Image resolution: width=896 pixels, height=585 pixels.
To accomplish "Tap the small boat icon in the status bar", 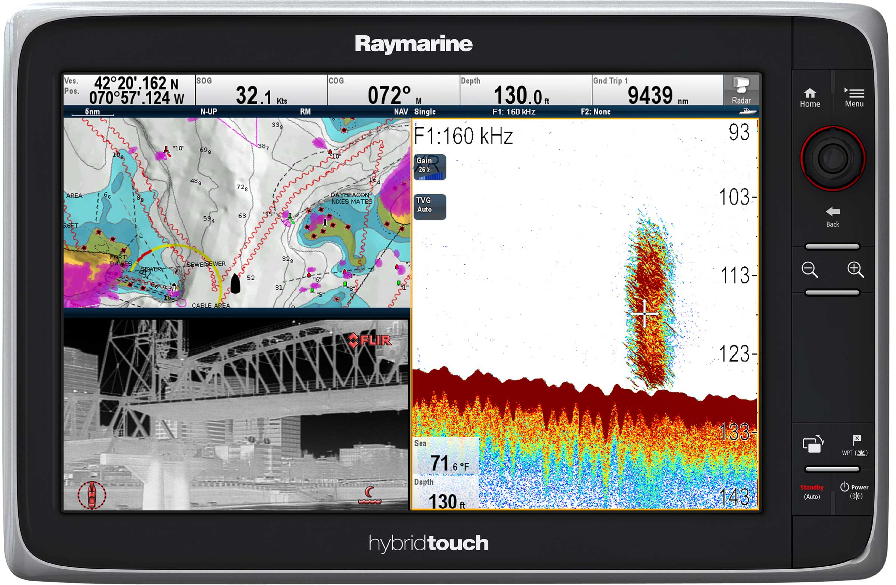I will tap(747, 111).
